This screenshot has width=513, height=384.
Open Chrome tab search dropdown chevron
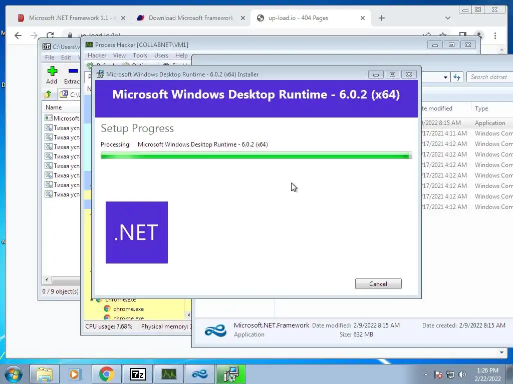pyautogui.click(x=447, y=18)
